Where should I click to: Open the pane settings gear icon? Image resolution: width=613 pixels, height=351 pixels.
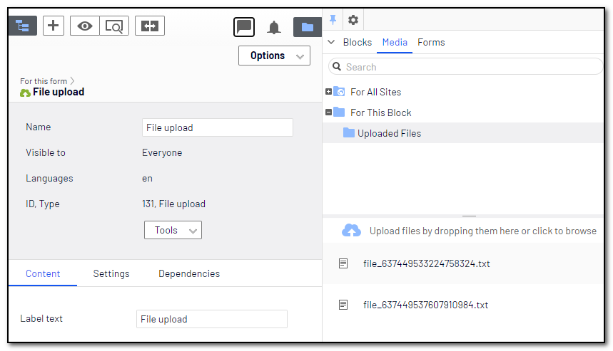pos(353,19)
